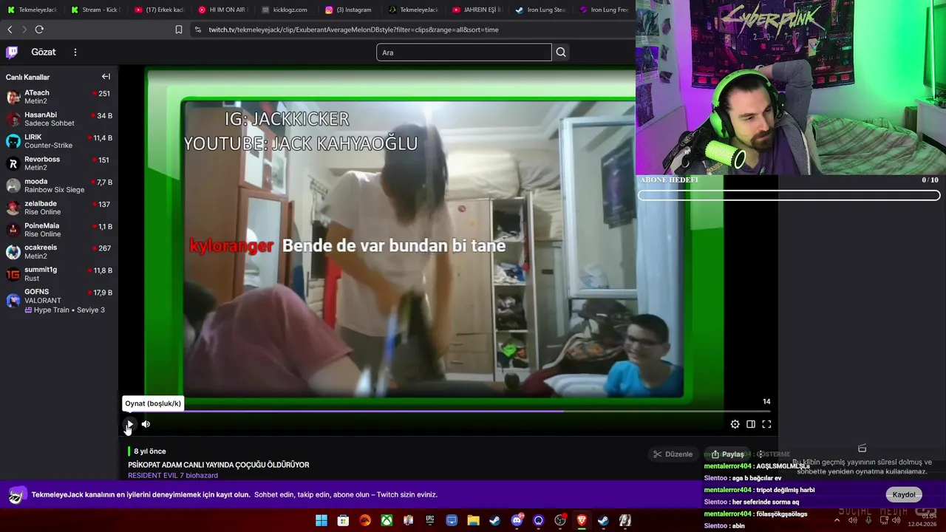946x532 pixels.
Task: Toggle theatre mode on the player
Action: coord(751,424)
